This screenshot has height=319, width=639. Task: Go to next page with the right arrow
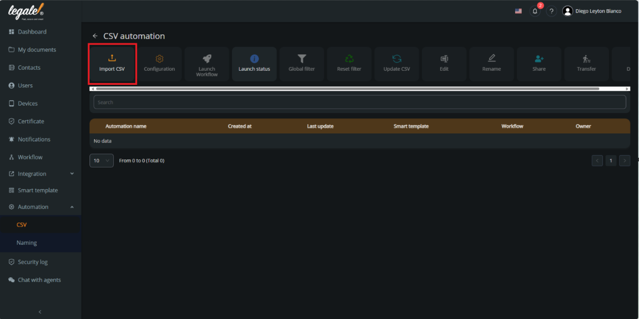(x=624, y=160)
